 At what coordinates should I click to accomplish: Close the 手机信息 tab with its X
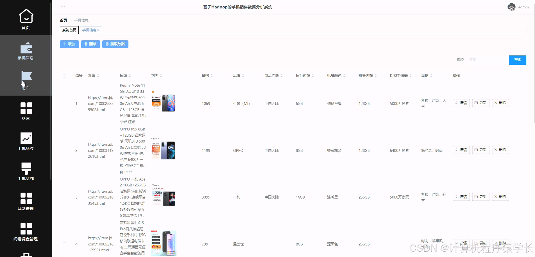[x=98, y=30]
